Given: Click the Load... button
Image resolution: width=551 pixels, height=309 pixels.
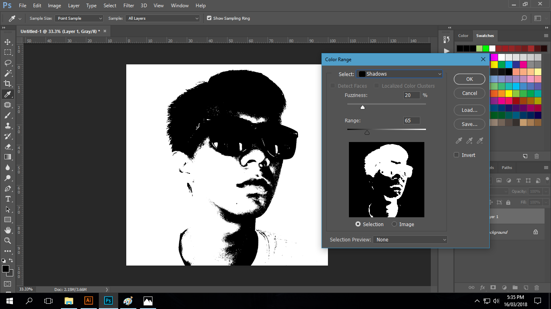Looking at the screenshot, I should pyautogui.click(x=470, y=110).
